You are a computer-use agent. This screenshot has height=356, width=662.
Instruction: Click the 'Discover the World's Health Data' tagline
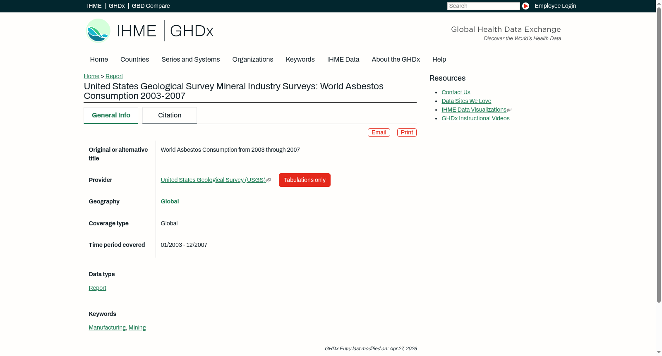(x=522, y=38)
